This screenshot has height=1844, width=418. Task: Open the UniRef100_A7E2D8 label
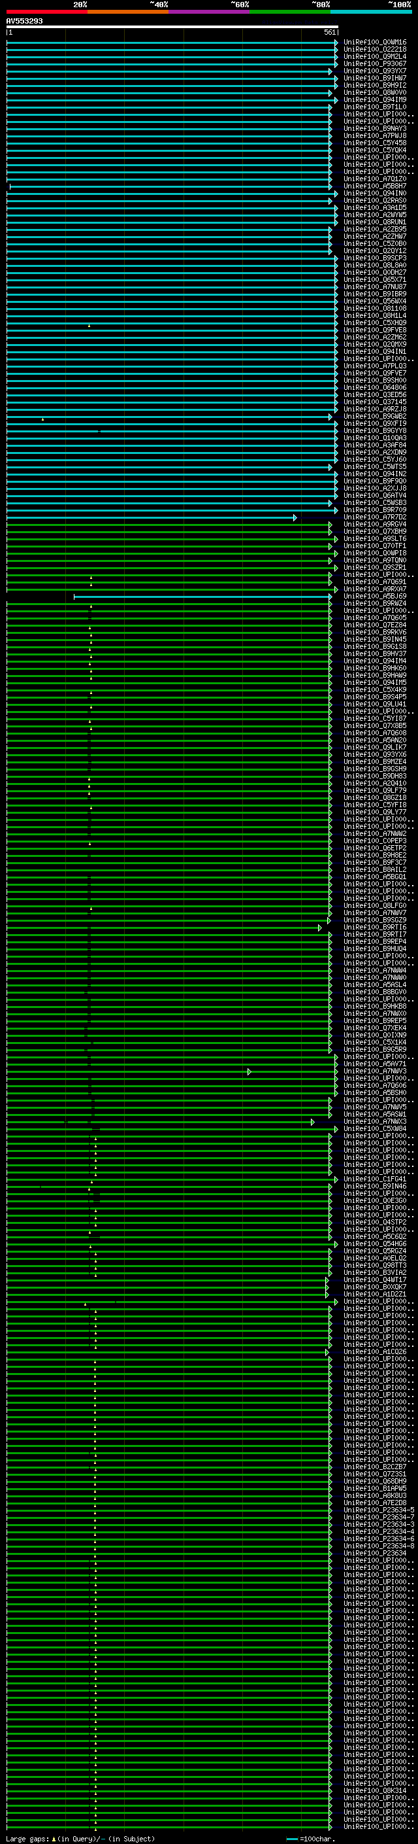coord(375,1503)
